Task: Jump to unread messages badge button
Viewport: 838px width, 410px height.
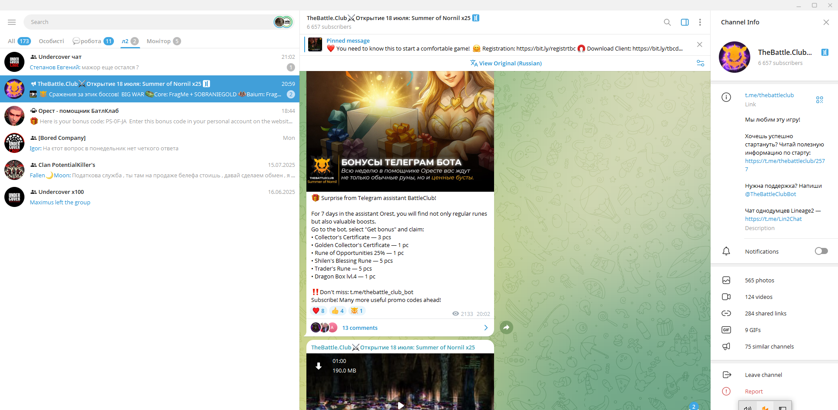Action: tap(694, 407)
